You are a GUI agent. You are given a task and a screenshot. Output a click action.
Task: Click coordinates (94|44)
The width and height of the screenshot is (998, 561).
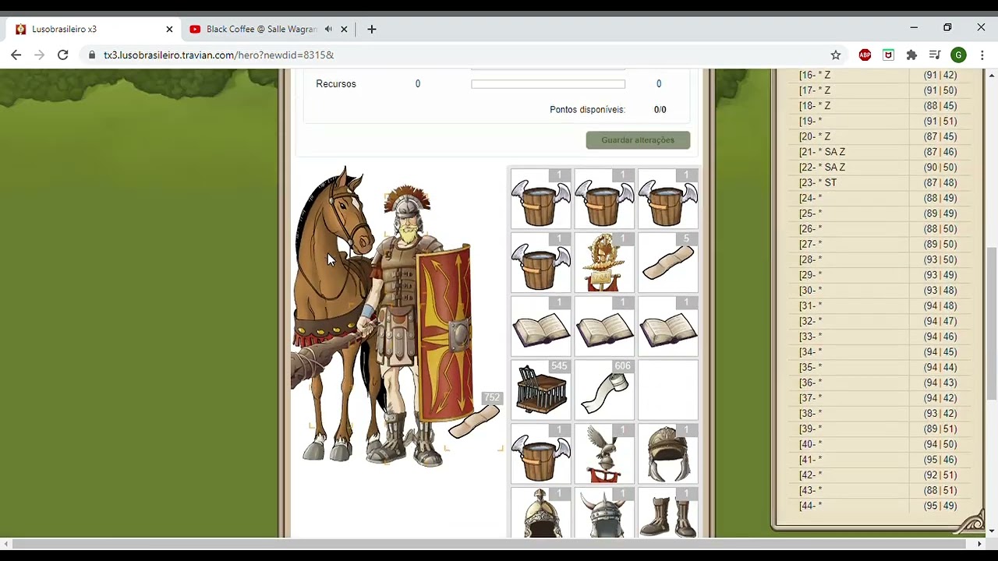[940, 368]
